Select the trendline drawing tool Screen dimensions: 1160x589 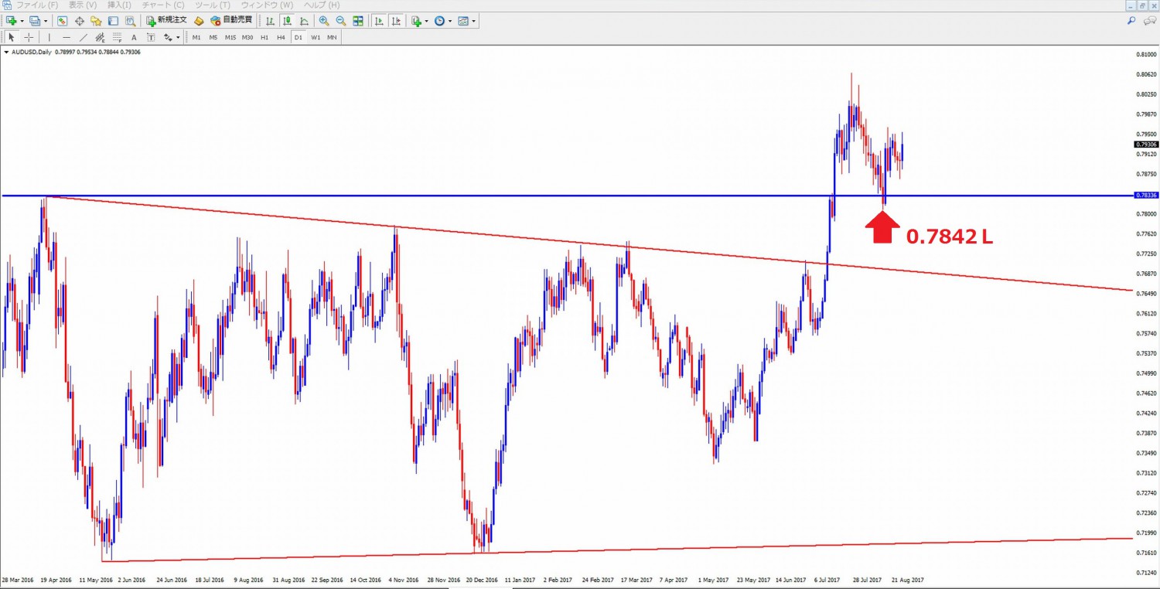(x=84, y=37)
